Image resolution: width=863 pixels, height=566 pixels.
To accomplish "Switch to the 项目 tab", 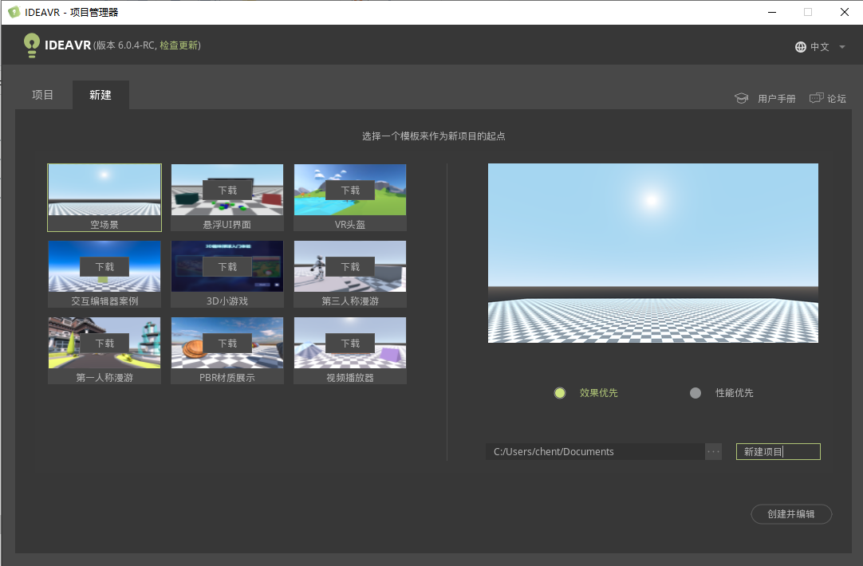I will tap(42, 95).
